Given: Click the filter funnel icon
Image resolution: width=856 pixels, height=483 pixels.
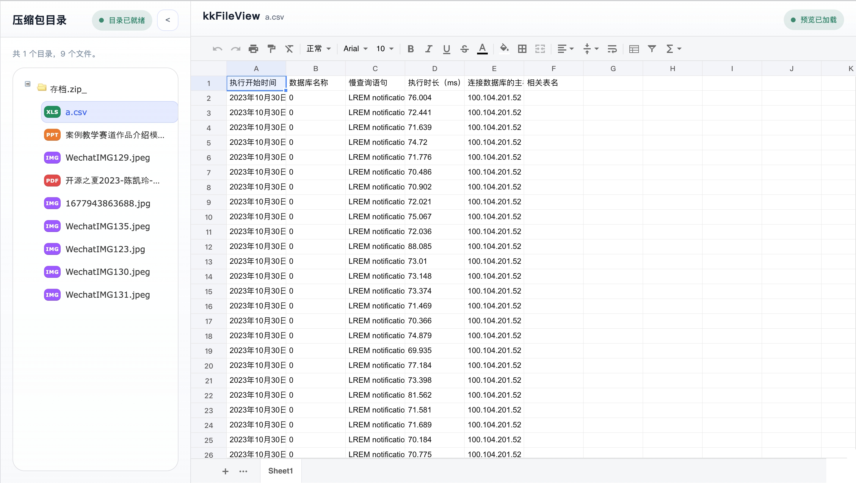Looking at the screenshot, I should tap(652, 49).
